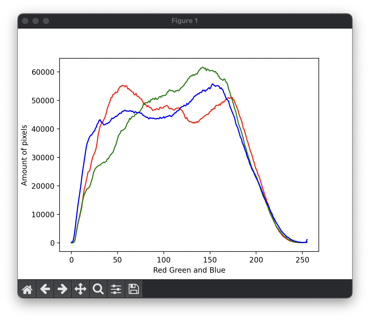Open the Configure subplots sliders tool
The width and height of the screenshot is (370, 320).
[116, 289]
